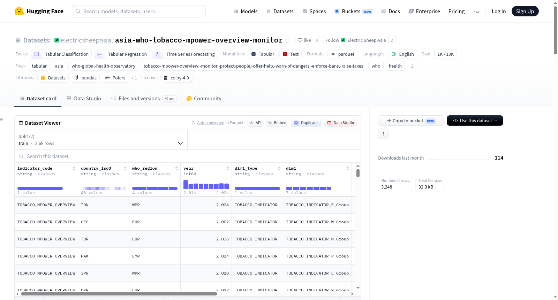
Task: Open Enterprise in the top navigation
Action: [424, 11]
